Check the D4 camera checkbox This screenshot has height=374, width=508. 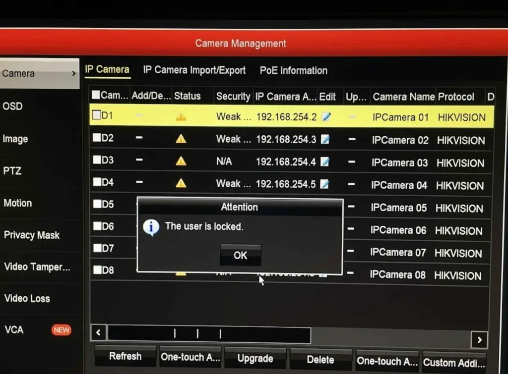click(97, 182)
